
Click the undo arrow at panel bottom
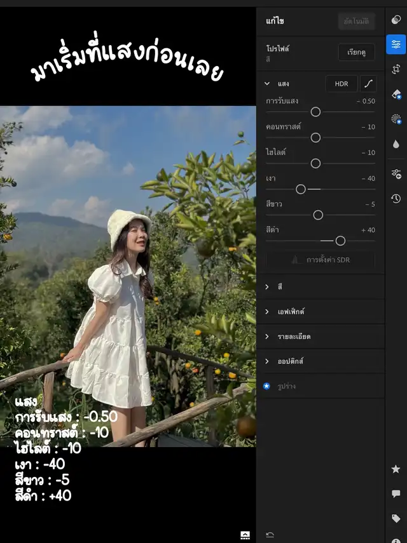pos(270,535)
